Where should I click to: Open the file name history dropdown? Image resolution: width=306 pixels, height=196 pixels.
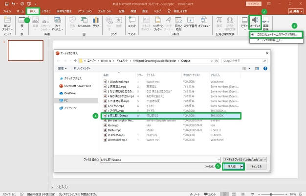[x=219, y=160]
